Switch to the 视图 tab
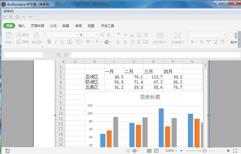 [91, 26]
